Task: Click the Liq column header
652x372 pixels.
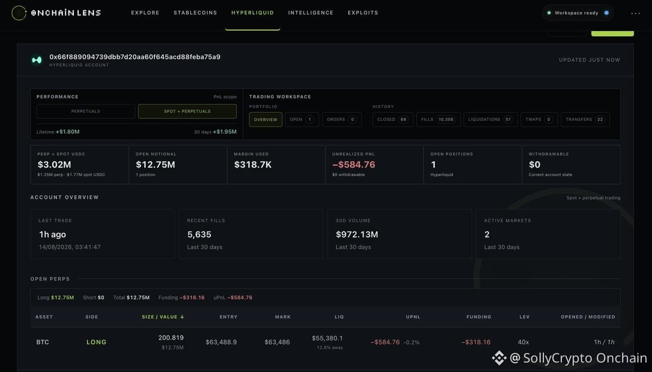Action: pos(338,317)
